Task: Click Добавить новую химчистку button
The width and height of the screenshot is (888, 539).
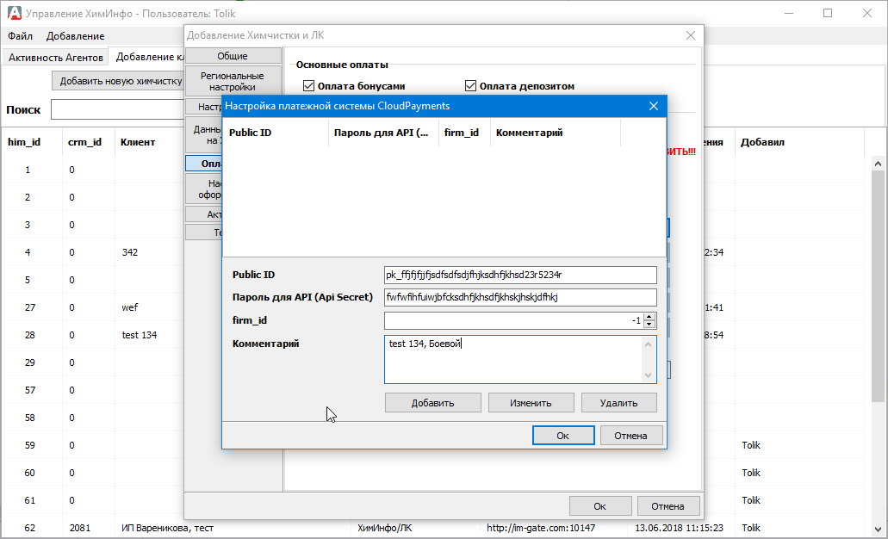Action: click(118, 81)
